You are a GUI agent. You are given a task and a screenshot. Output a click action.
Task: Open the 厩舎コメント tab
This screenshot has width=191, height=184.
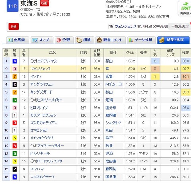click(x=111, y=40)
